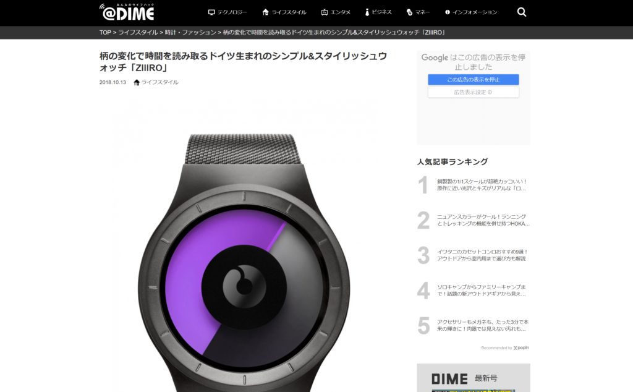Click the house icon beside ライフスタイル in the top menu
The height and width of the screenshot is (392, 633).
coord(265,12)
